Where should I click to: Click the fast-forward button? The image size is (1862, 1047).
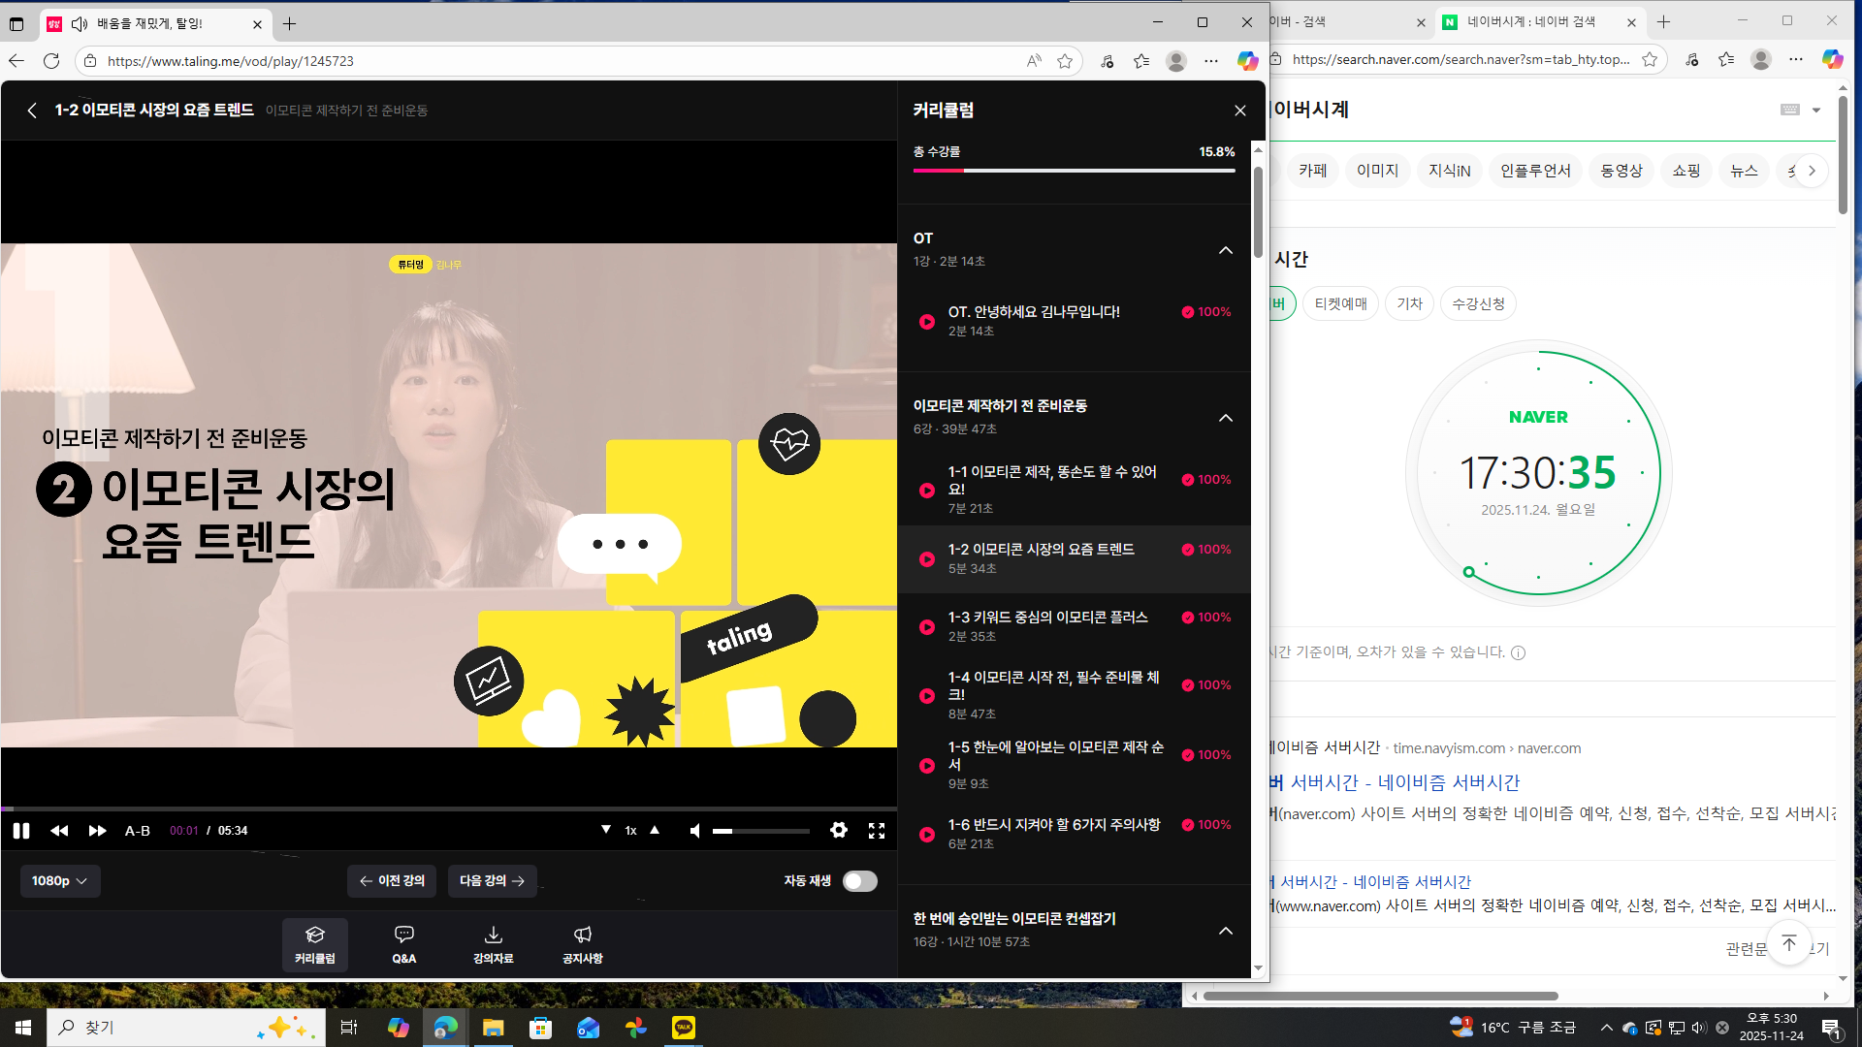[97, 831]
